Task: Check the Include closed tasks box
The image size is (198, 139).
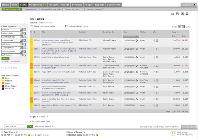Action: click(x=66, y=26)
